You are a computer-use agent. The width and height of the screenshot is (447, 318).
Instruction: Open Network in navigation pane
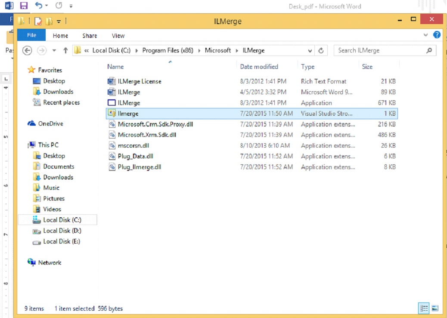click(50, 262)
